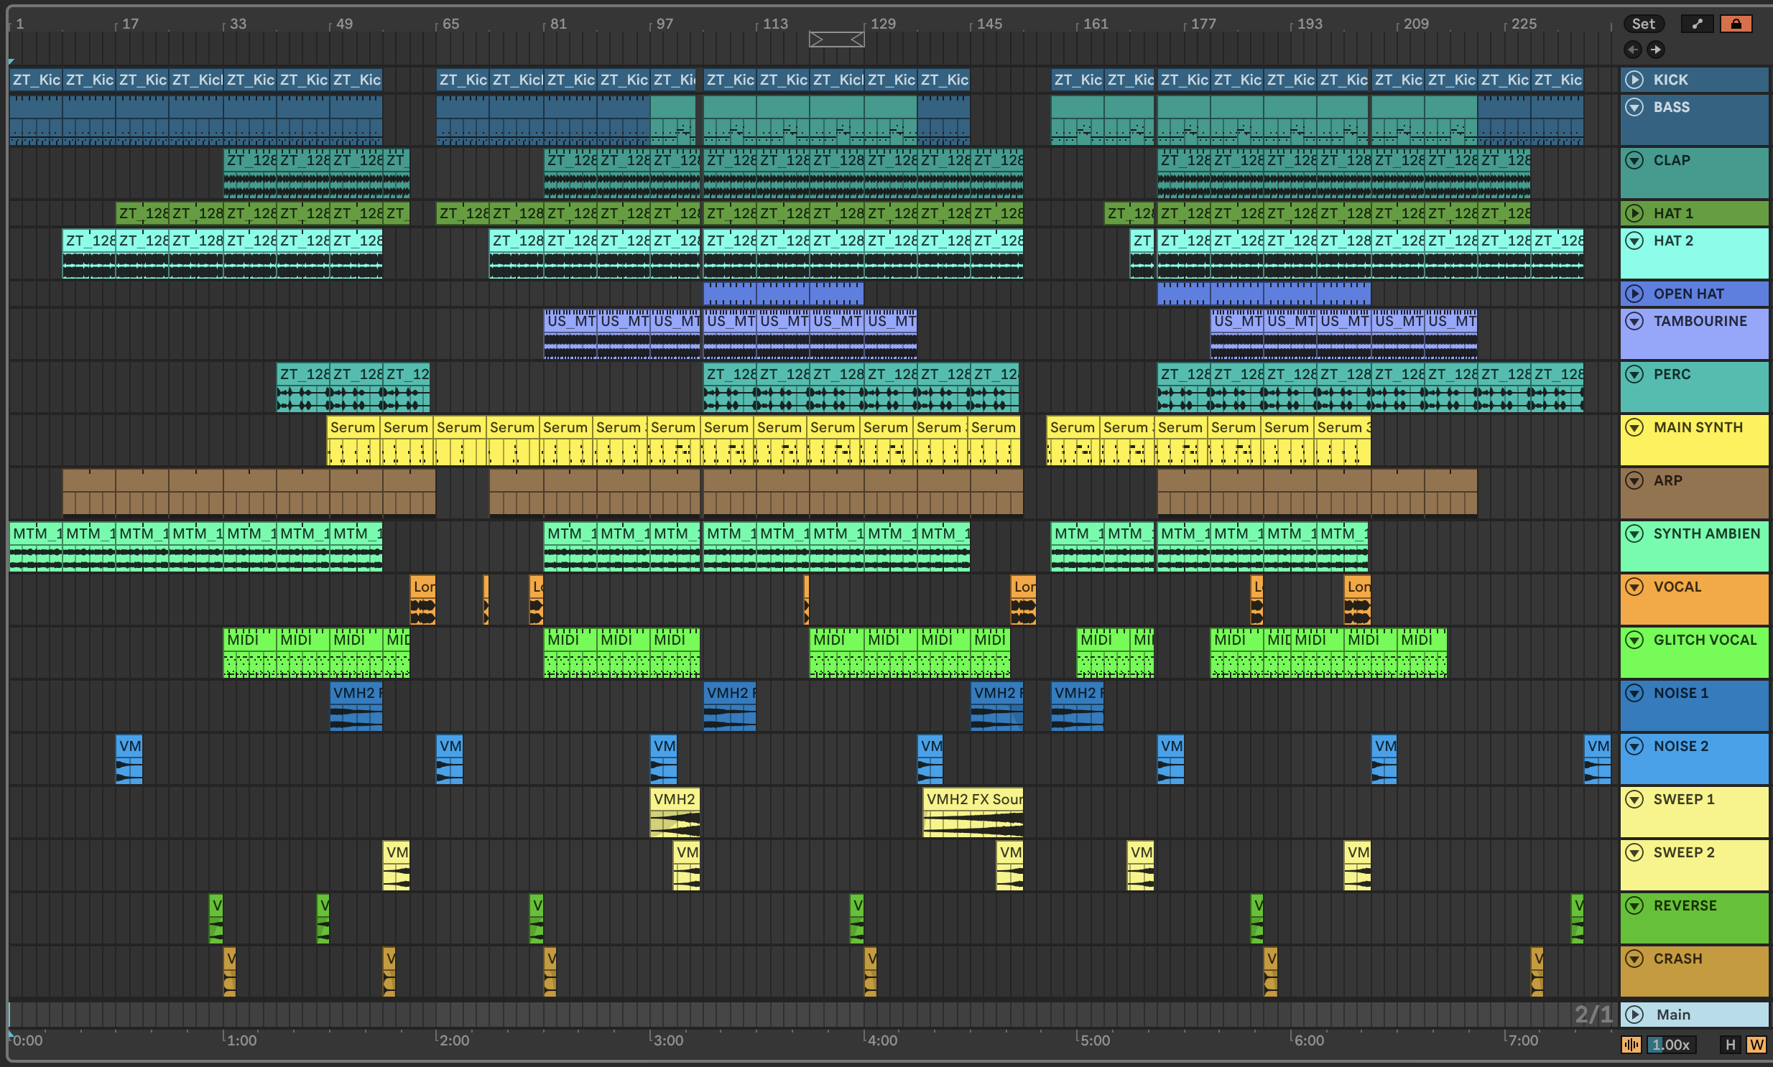Unfold the OPEN HAT track
Screen dimensions: 1773x1067
pos(1634,294)
